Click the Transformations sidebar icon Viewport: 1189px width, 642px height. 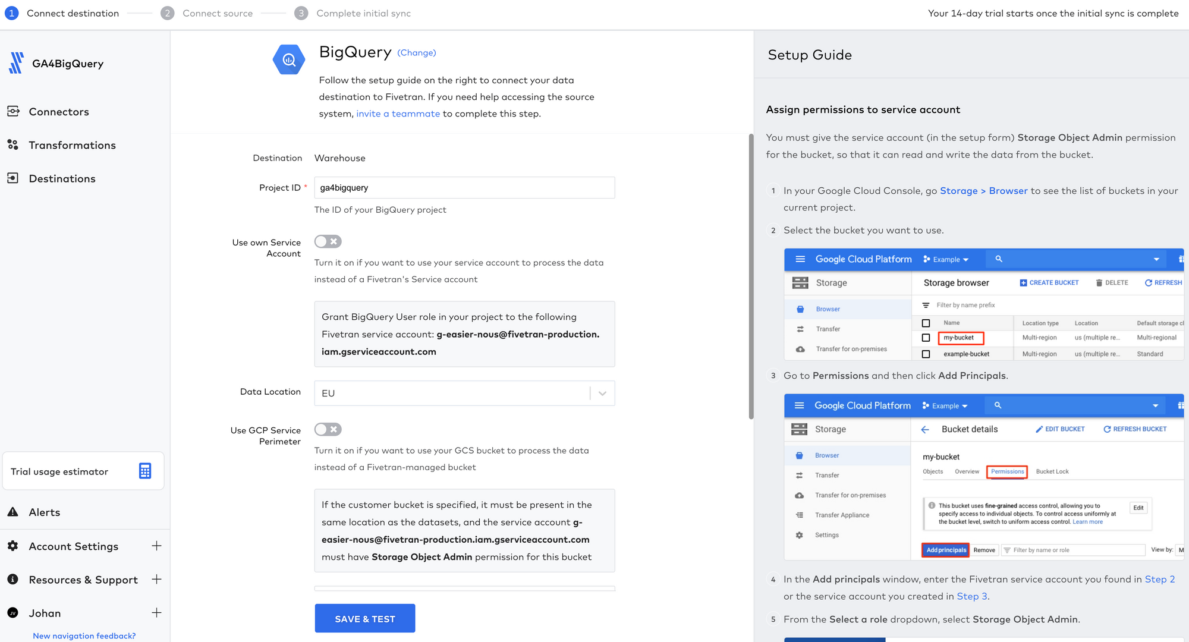click(13, 144)
